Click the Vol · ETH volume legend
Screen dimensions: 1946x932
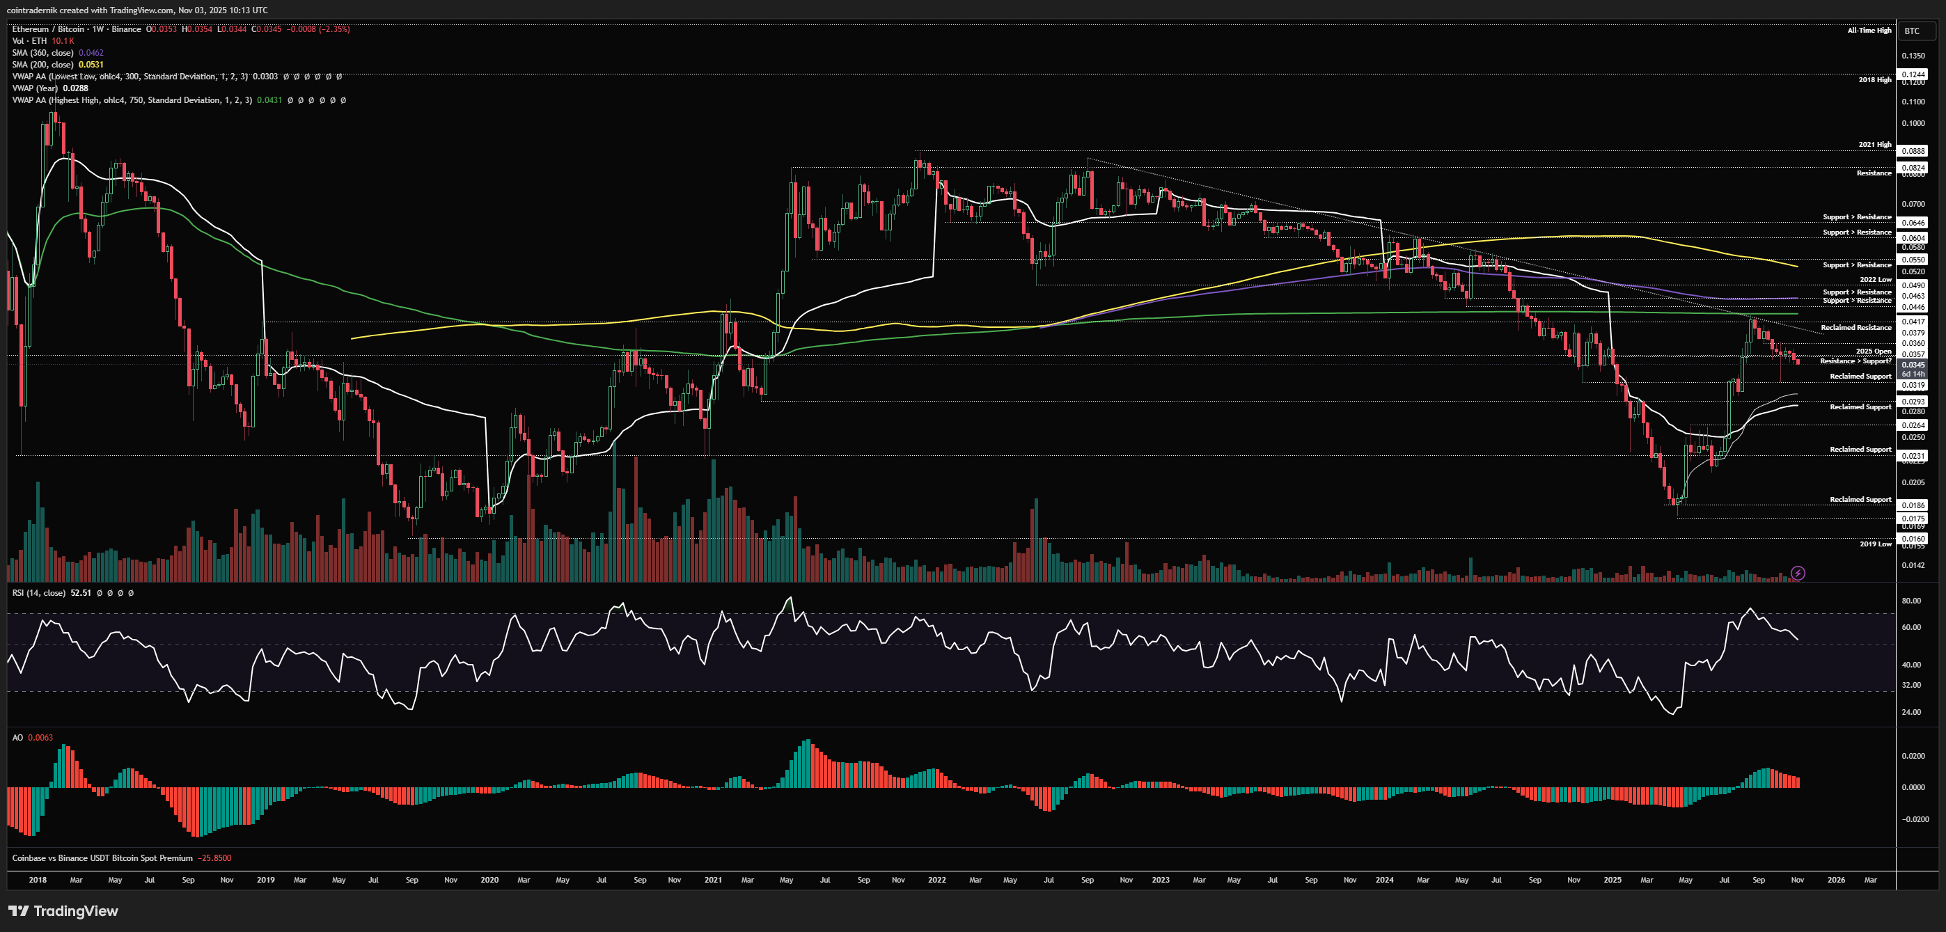(x=29, y=41)
